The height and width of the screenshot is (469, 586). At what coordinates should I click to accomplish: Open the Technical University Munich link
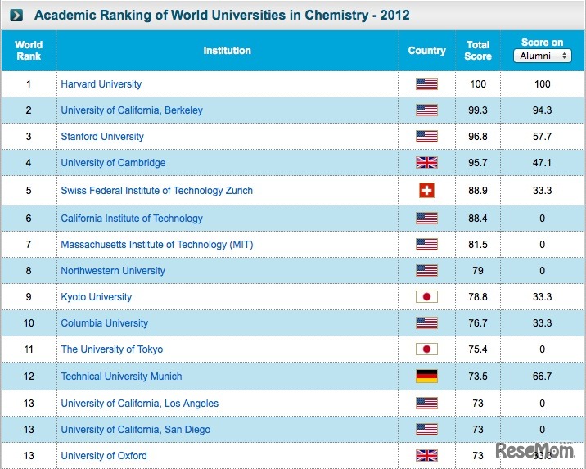click(x=121, y=377)
